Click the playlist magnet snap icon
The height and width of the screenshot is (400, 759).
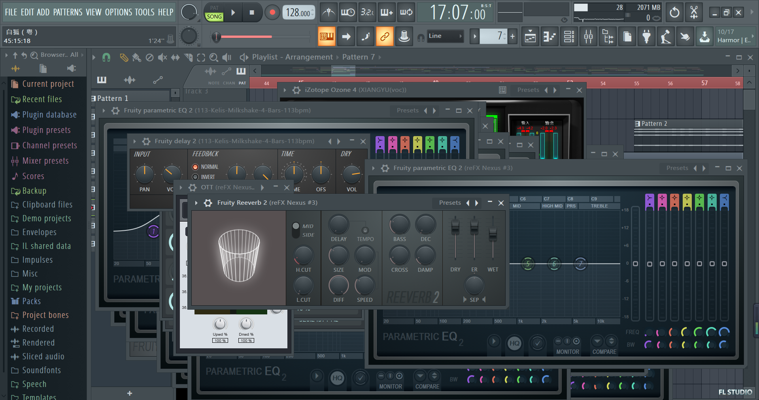tap(106, 58)
